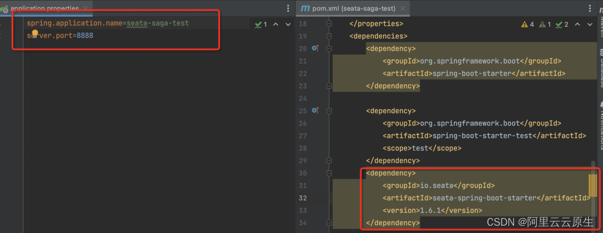Go to next highlighted problem in application.properties
This screenshot has width=603, height=233.
click(x=288, y=25)
